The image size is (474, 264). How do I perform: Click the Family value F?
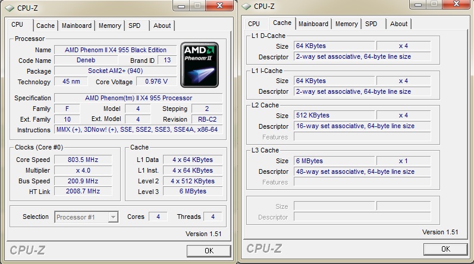(67, 109)
